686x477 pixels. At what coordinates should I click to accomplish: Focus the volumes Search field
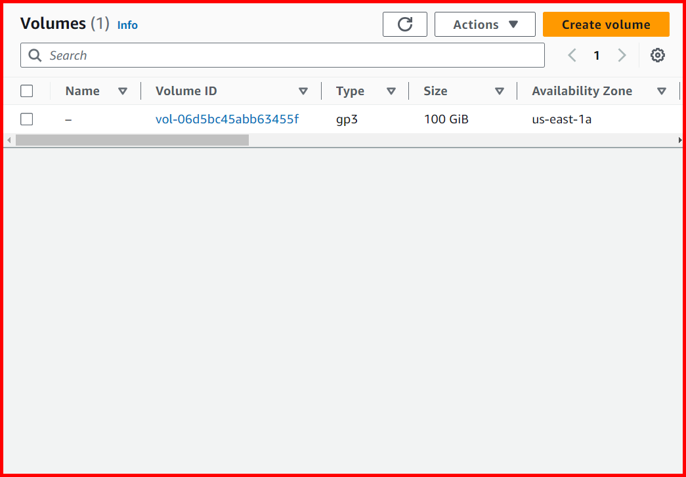[x=289, y=55]
